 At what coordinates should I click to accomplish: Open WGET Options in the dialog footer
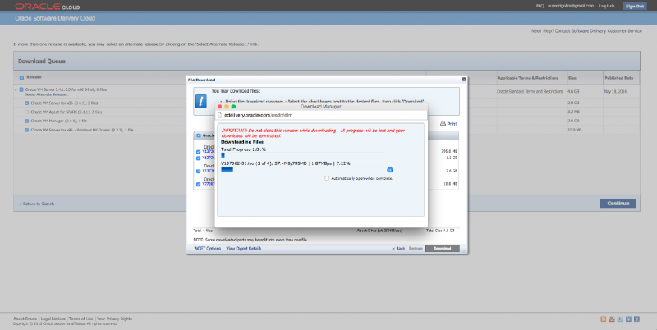pos(207,247)
